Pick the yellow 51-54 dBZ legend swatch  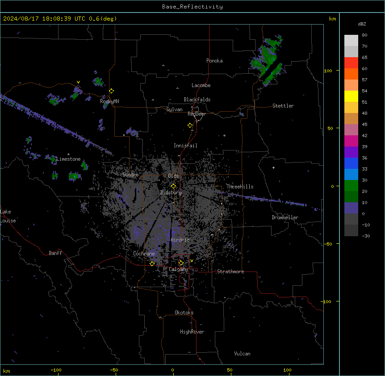(x=351, y=96)
